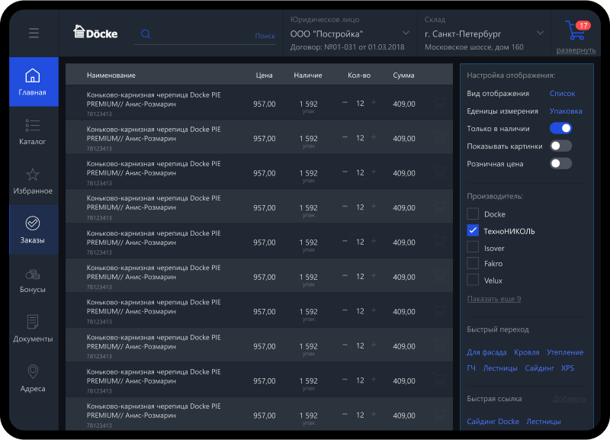Expand the Юридическое лицо dropdown arrow
This screenshot has height=440, width=610.
[x=406, y=33]
